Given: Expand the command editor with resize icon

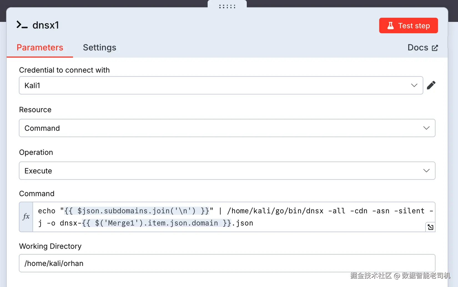Looking at the screenshot, I should click(431, 227).
